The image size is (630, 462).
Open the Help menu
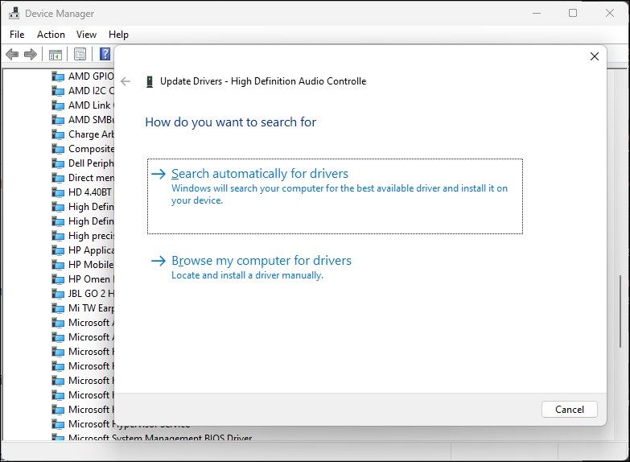tap(118, 35)
